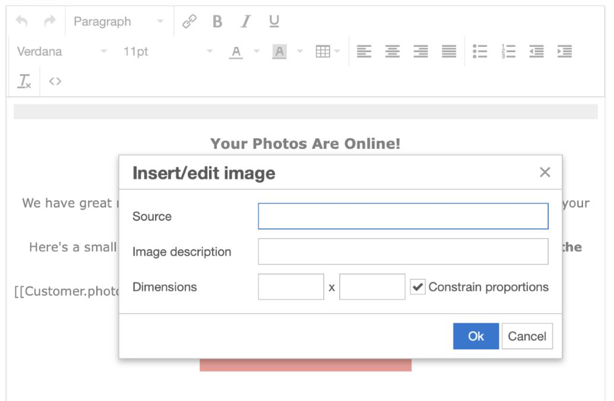This screenshot has height=401, width=614.
Task: Redo the last edit
Action: pyautogui.click(x=50, y=21)
